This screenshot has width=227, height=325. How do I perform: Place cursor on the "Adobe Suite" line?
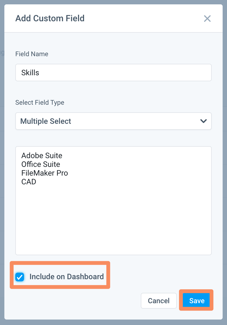42,156
